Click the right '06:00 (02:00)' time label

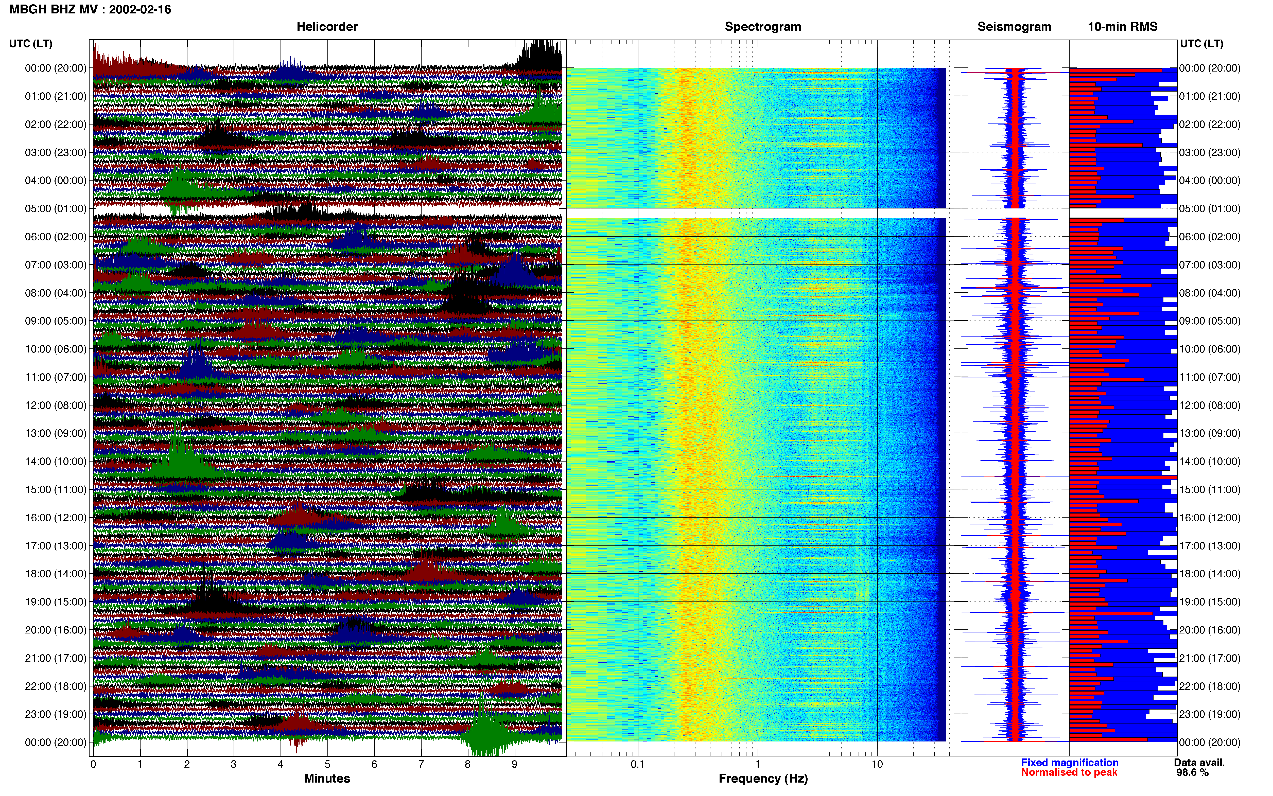[1210, 236]
